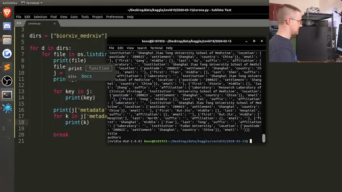Open Sublime Text Edit menu
342x192 pixels.
pos(27,17)
